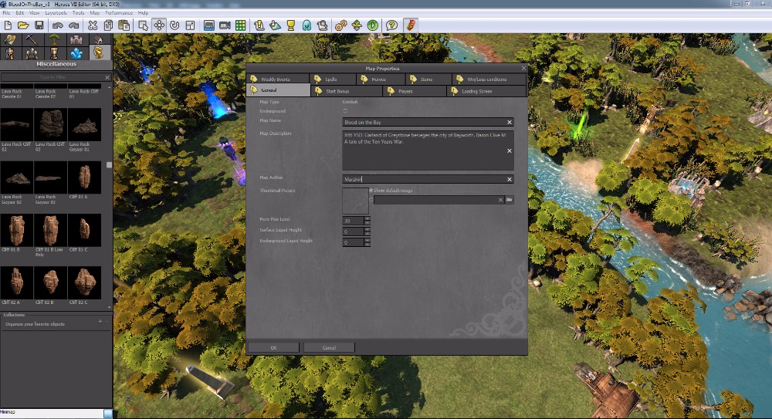Click the Cut scissors icon
Screen dimensions: 772x419
pos(93,25)
